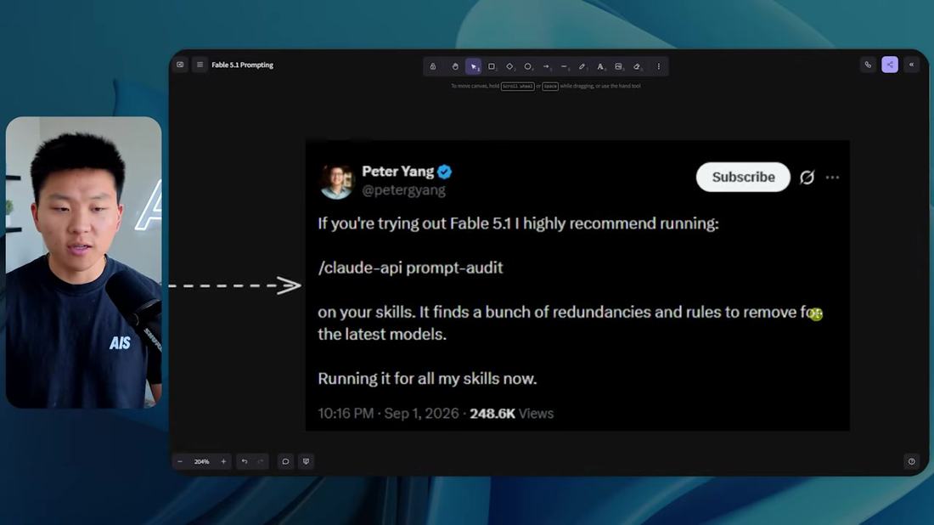
Task: Click the "248.6K Views" count
Action: (512, 413)
